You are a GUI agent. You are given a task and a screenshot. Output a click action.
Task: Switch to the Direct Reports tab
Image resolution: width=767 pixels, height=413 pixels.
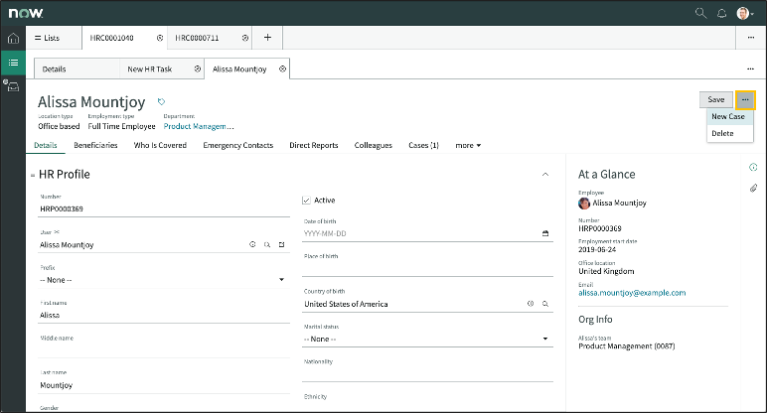tap(314, 145)
